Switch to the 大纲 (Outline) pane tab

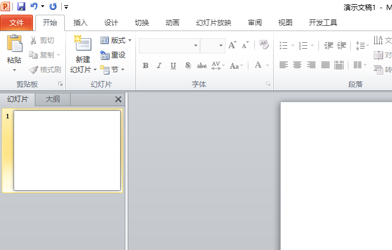point(53,99)
